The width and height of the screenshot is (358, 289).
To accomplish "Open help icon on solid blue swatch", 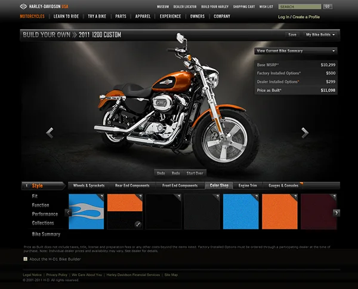I will (256, 196).
